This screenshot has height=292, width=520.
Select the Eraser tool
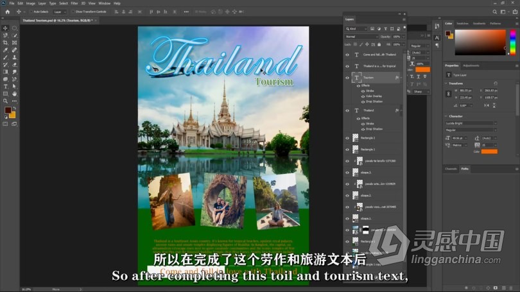pos(15,65)
